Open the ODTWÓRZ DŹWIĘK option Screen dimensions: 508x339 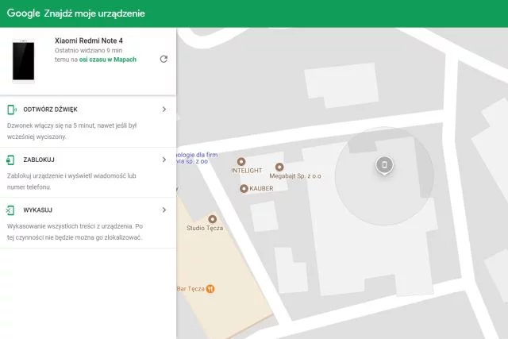[x=88, y=121]
